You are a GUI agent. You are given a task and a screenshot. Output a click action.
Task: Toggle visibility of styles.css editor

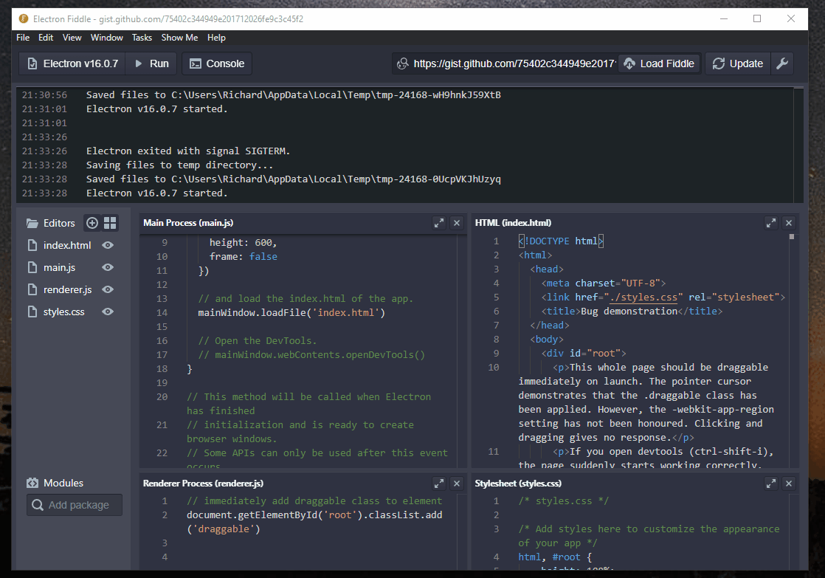click(108, 312)
